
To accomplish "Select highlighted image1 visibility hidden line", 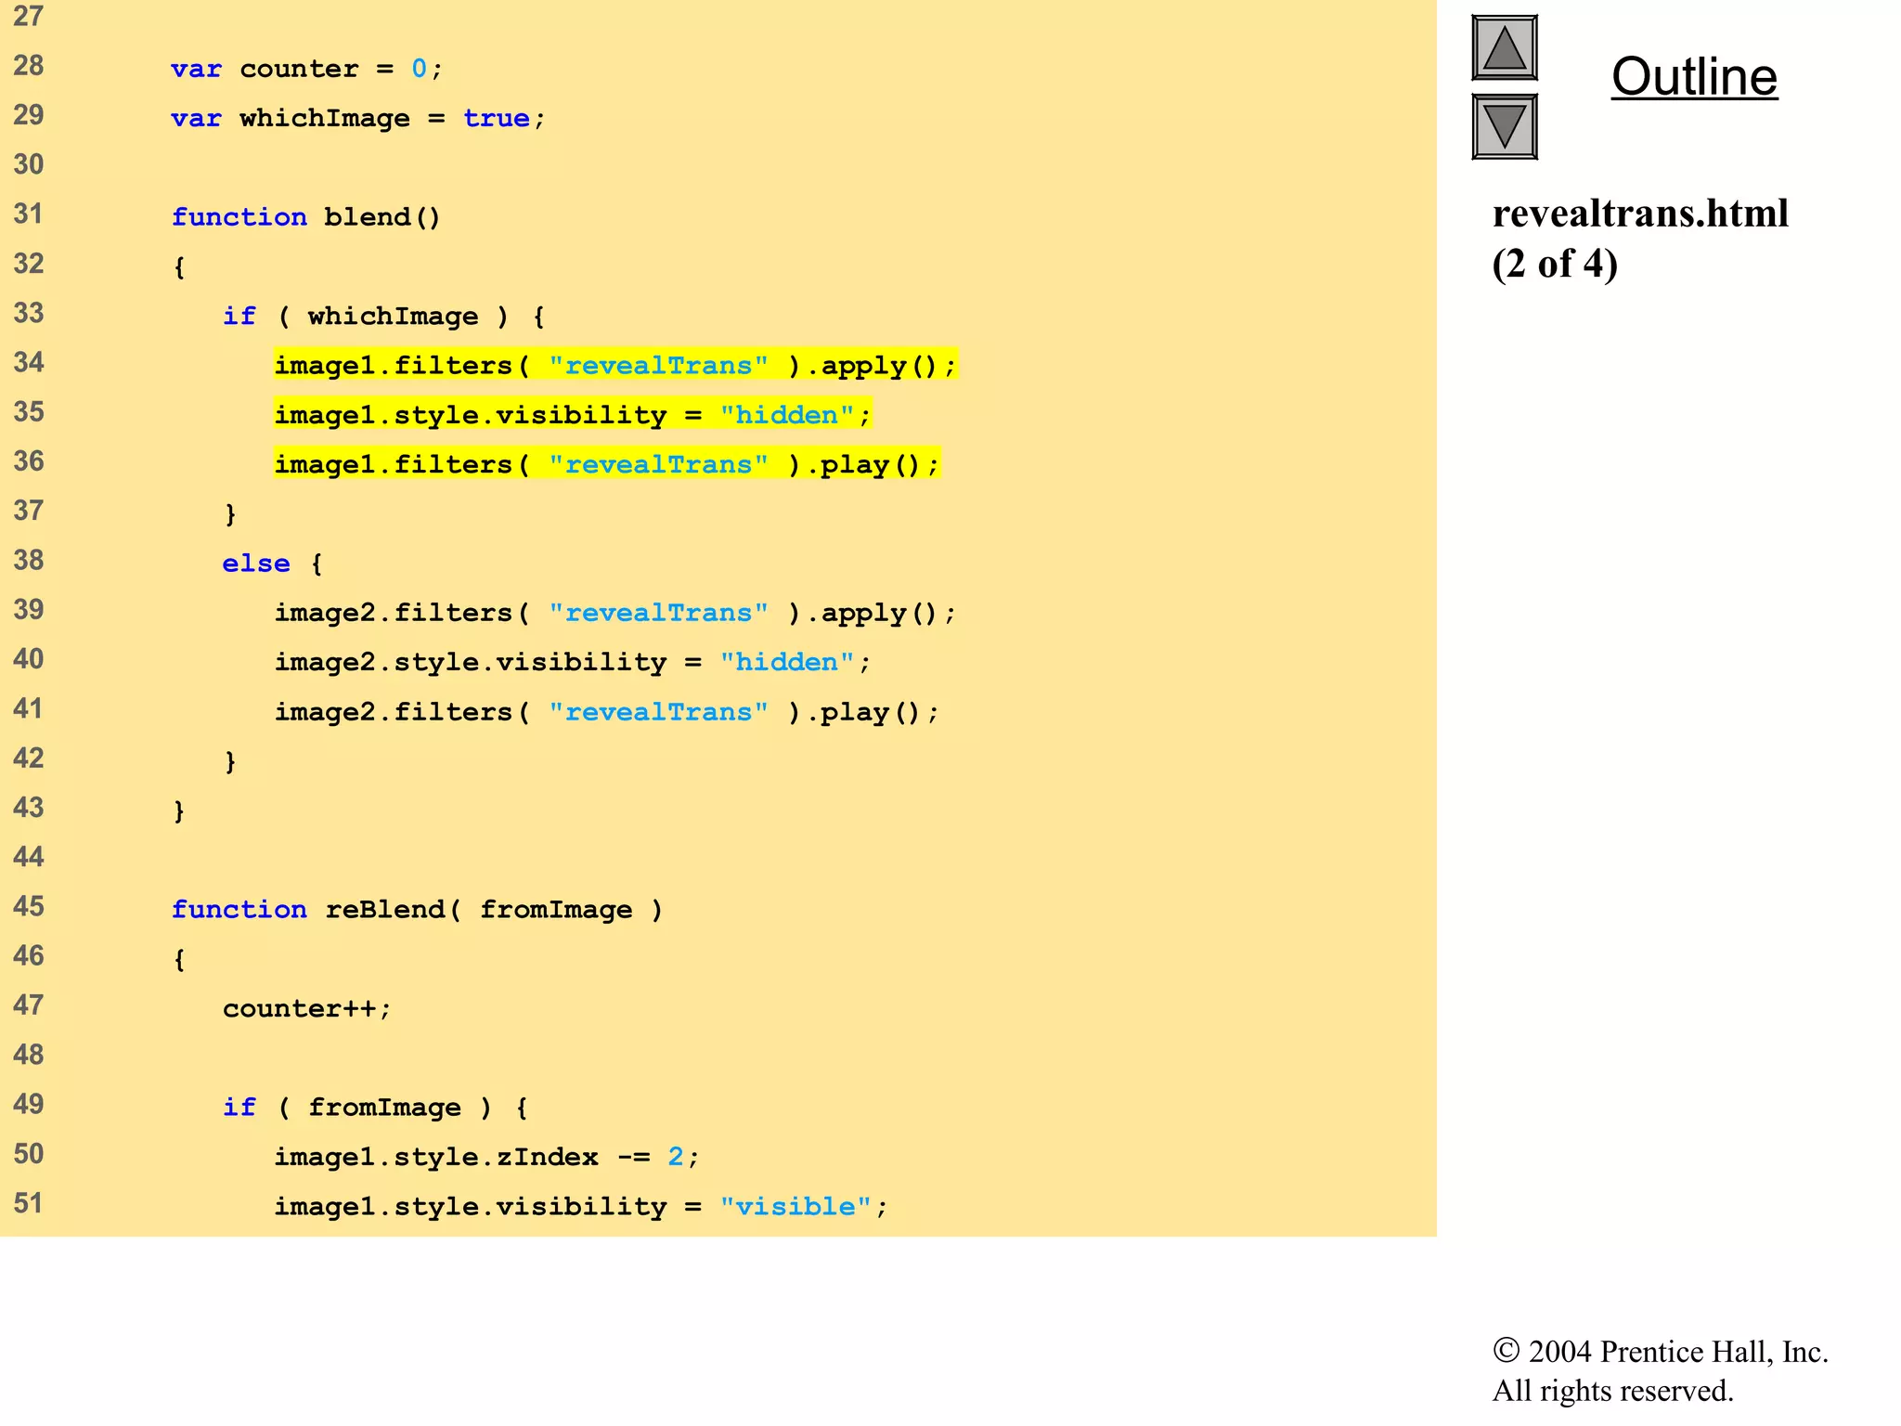I will [573, 415].
